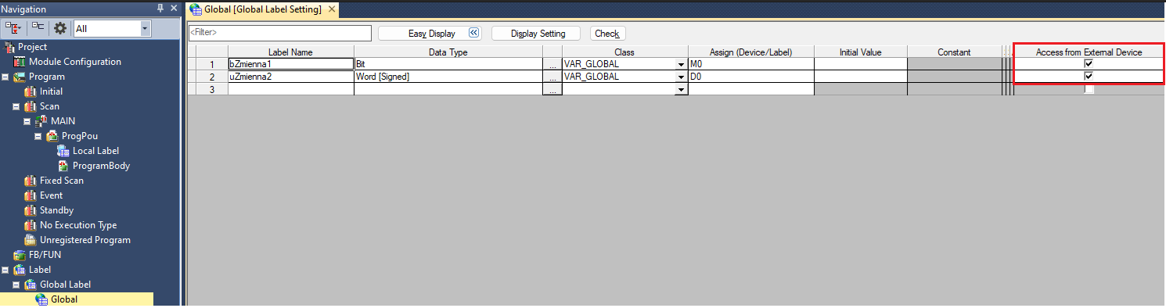Open Navigation settings gear icon
The image size is (1166, 308).
tap(60, 28)
